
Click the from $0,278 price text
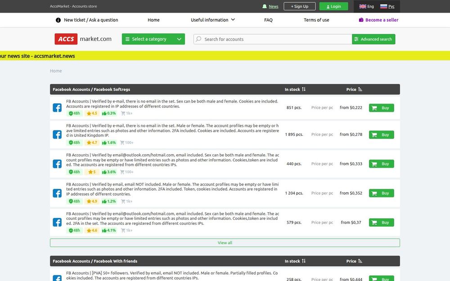click(351, 134)
